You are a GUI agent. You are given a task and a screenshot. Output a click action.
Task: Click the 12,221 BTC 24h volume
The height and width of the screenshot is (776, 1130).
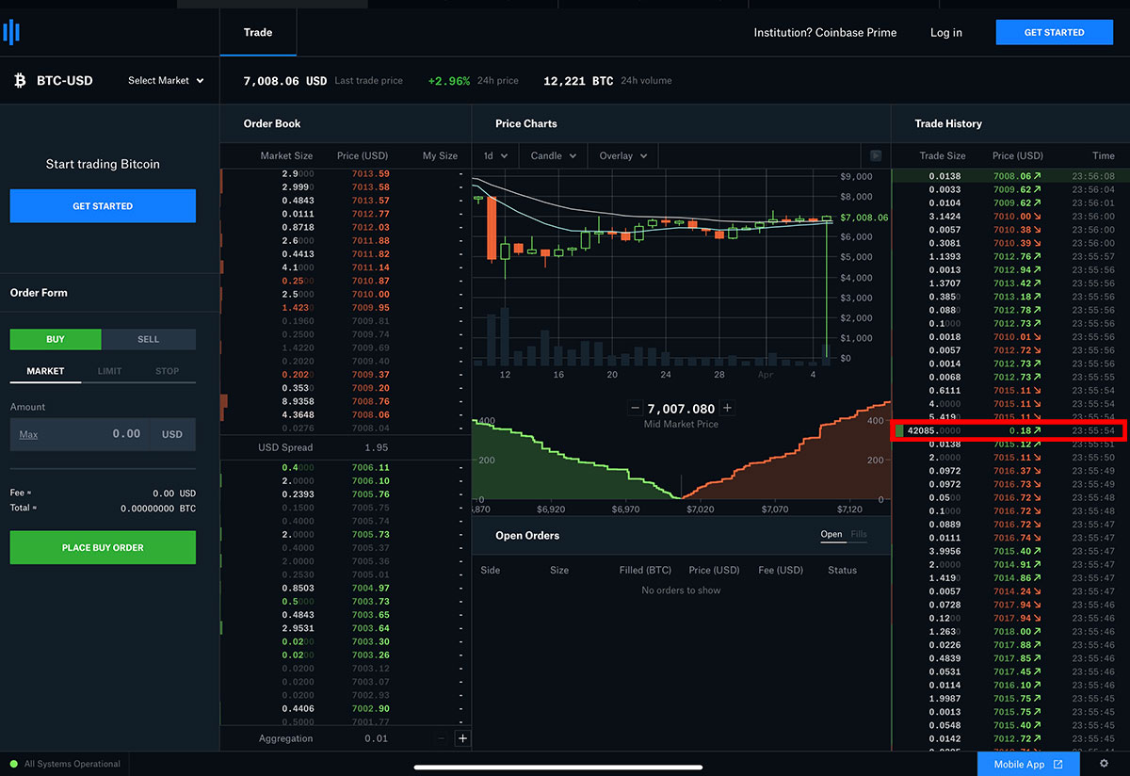tap(578, 81)
